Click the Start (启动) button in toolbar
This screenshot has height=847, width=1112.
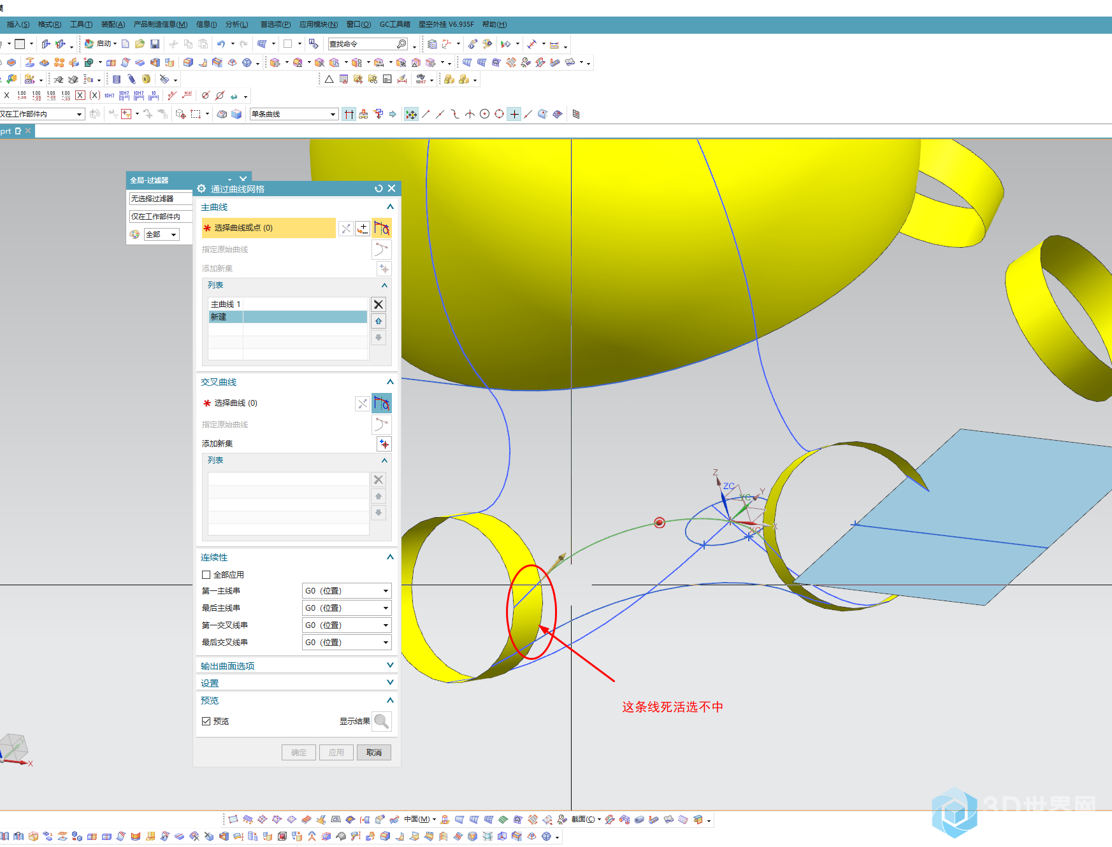click(101, 44)
